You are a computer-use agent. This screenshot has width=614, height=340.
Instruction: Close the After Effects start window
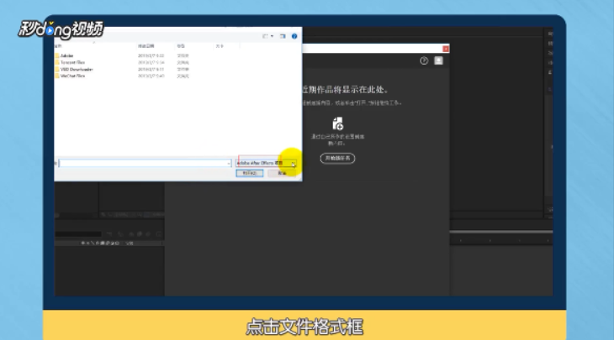(446, 49)
